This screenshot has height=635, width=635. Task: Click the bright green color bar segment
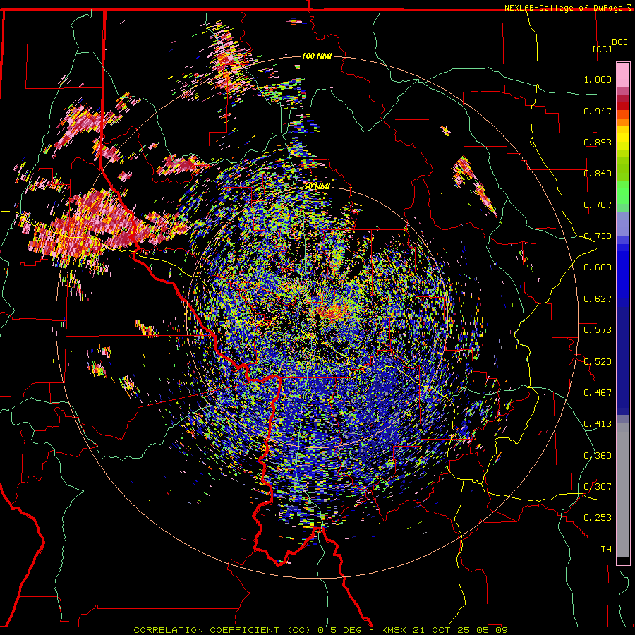point(623,193)
